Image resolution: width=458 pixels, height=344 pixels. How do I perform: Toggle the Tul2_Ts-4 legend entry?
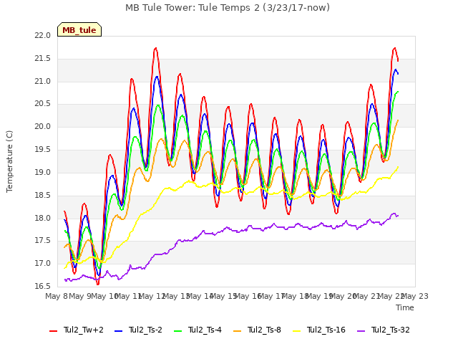click(198, 330)
